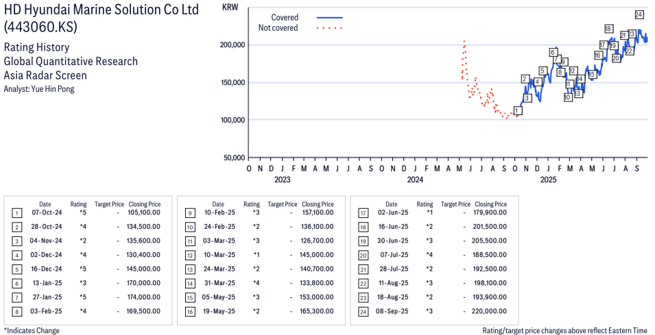Viewport: 655px width, 335px height.
Task: Click the 2024 year label on x-axis
Action: pos(414,180)
